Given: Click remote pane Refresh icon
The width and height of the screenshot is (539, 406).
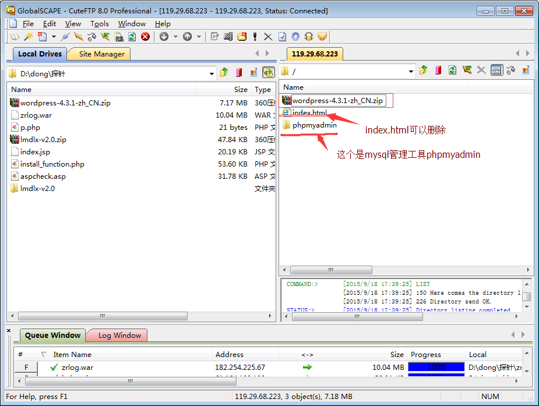Looking at the screenshot, I should tap(452, 70).
